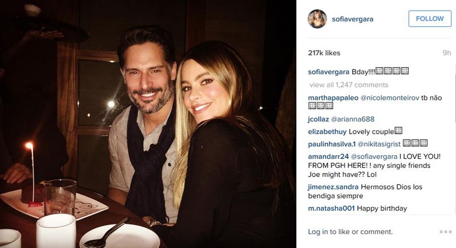Image resolution: width=456 pixels, height=248 pixels.
Task: Open the @nikitasigrist mention
Action: click(x=379, y=144)
